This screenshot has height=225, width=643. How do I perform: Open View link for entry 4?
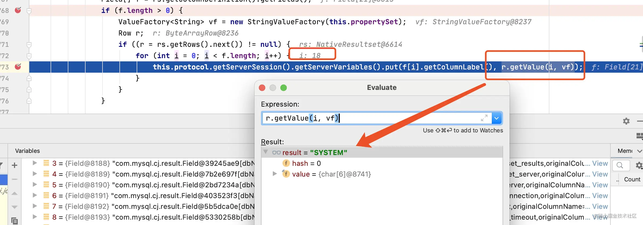(600, 174)
